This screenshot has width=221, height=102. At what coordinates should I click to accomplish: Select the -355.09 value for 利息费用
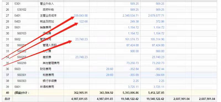pos(134,75)
